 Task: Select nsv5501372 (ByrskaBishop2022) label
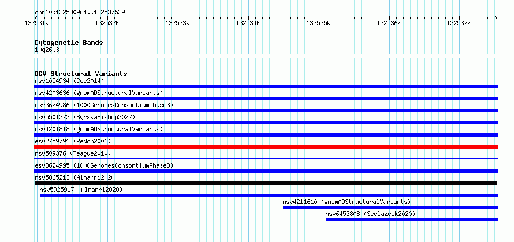click(85, 117)
